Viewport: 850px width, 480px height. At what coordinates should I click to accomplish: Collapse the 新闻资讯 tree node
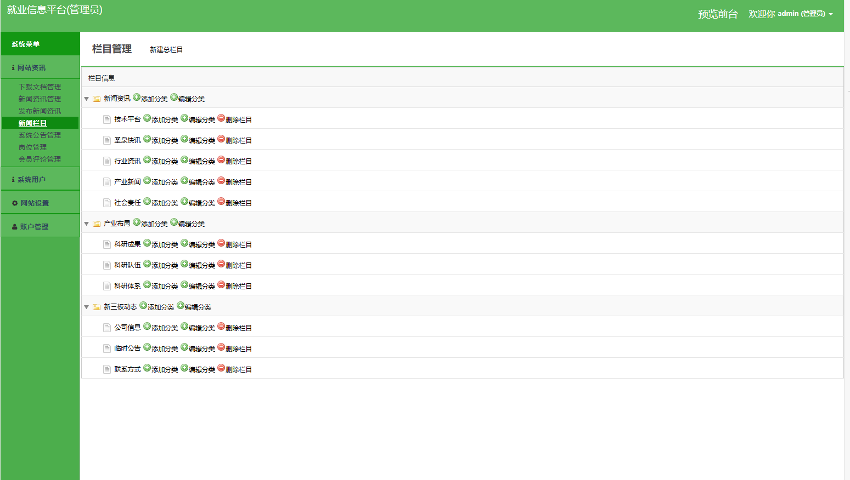tap(86, 99)
